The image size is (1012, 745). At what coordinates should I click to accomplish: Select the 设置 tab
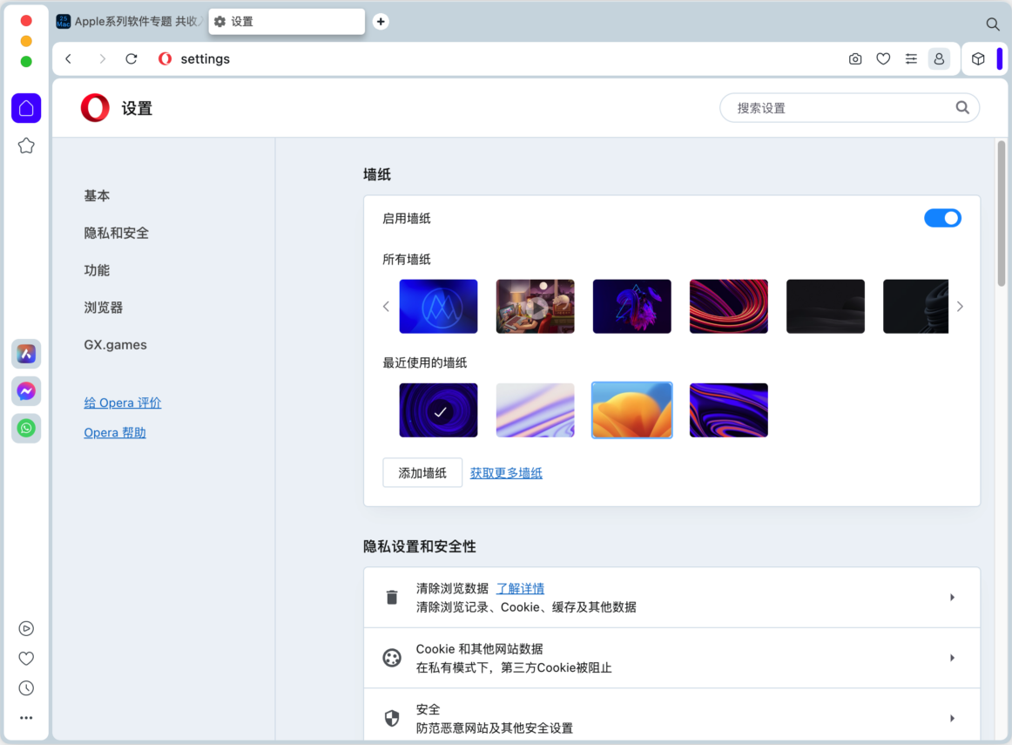click(287, 21)
